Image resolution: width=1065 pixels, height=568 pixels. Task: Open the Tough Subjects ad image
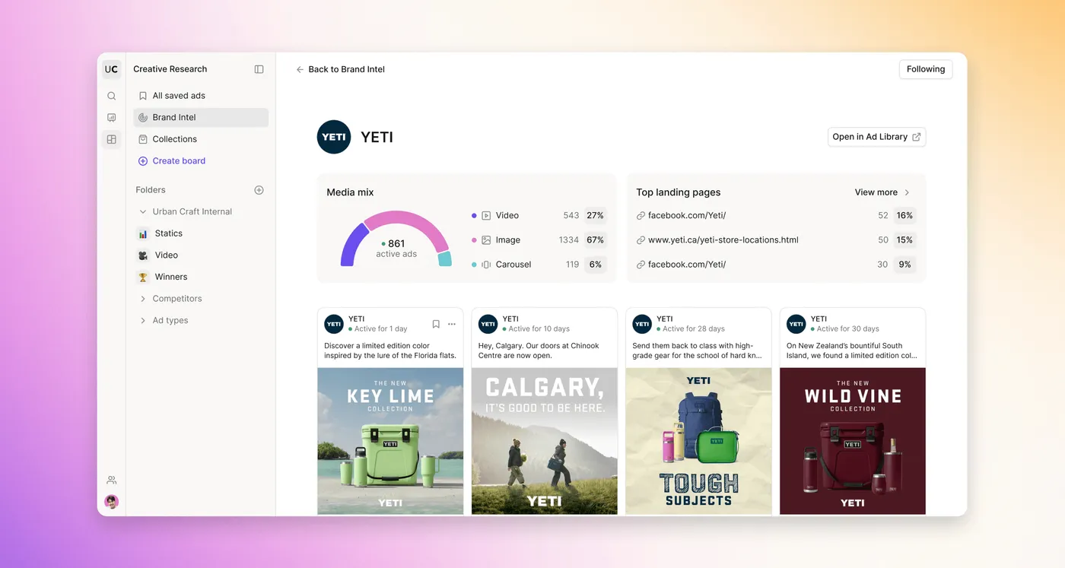[x=698, y=441]
